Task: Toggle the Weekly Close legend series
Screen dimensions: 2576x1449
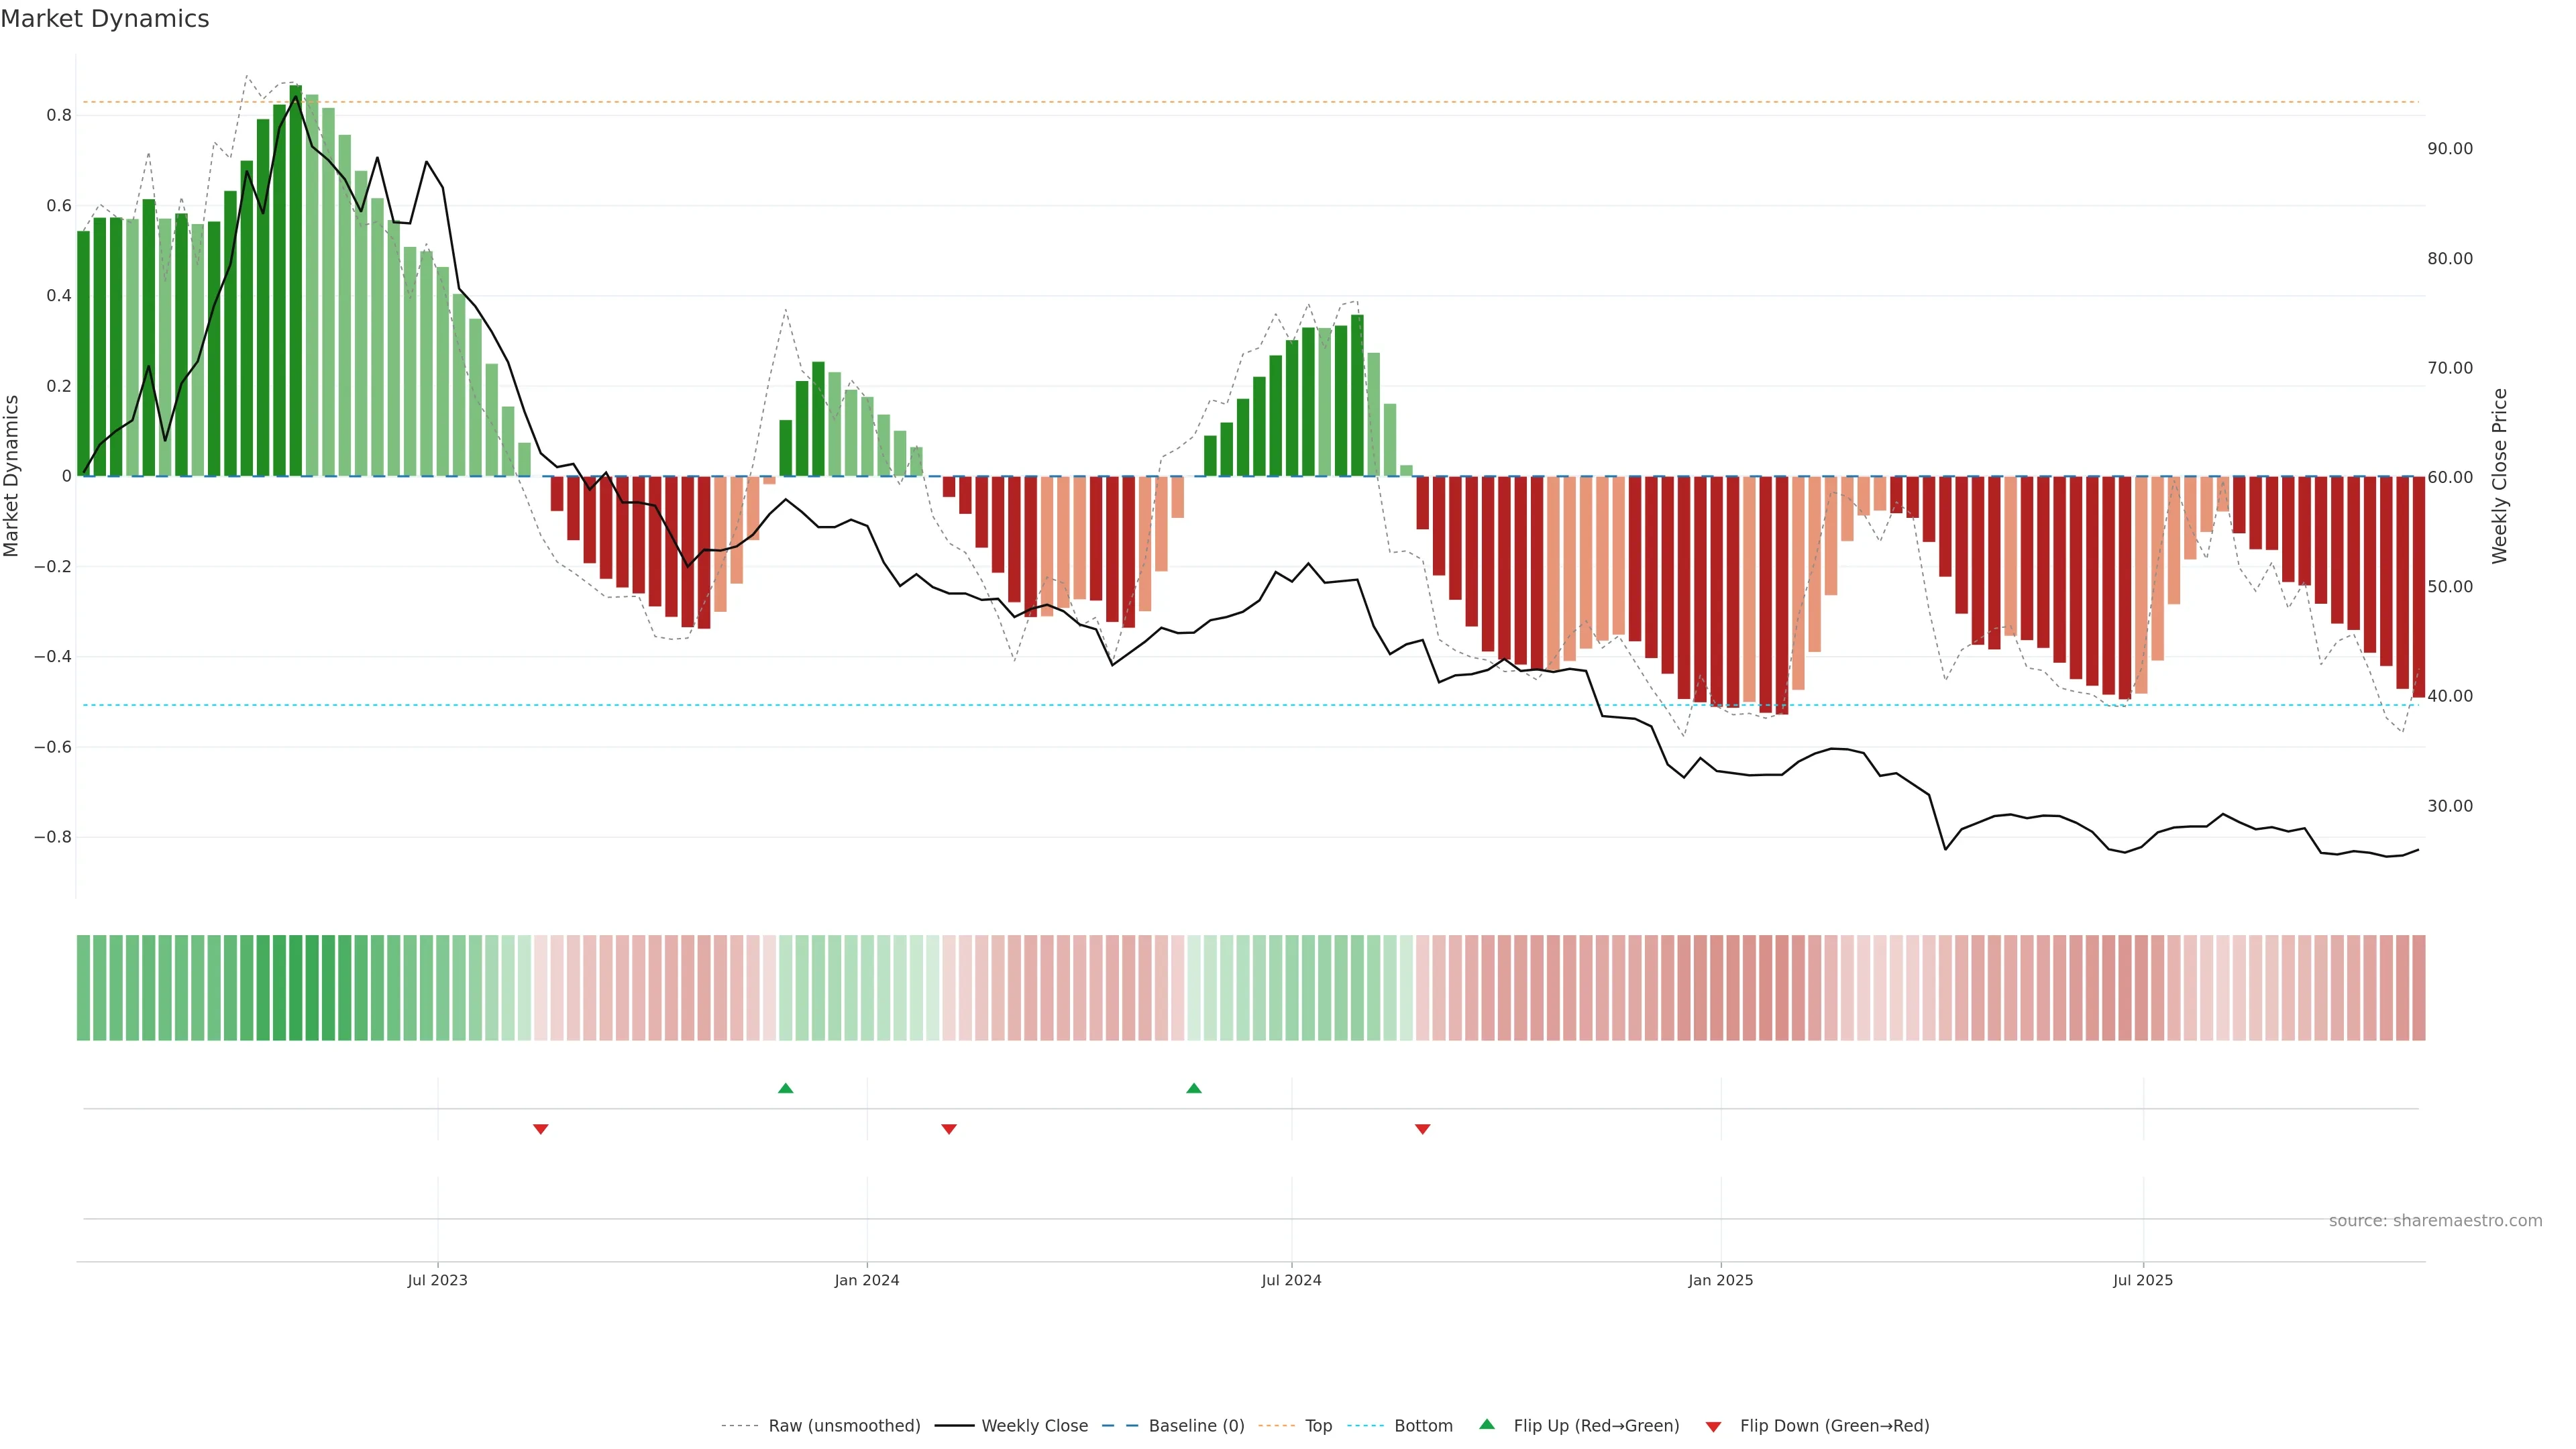Action: point(1034,1426)
